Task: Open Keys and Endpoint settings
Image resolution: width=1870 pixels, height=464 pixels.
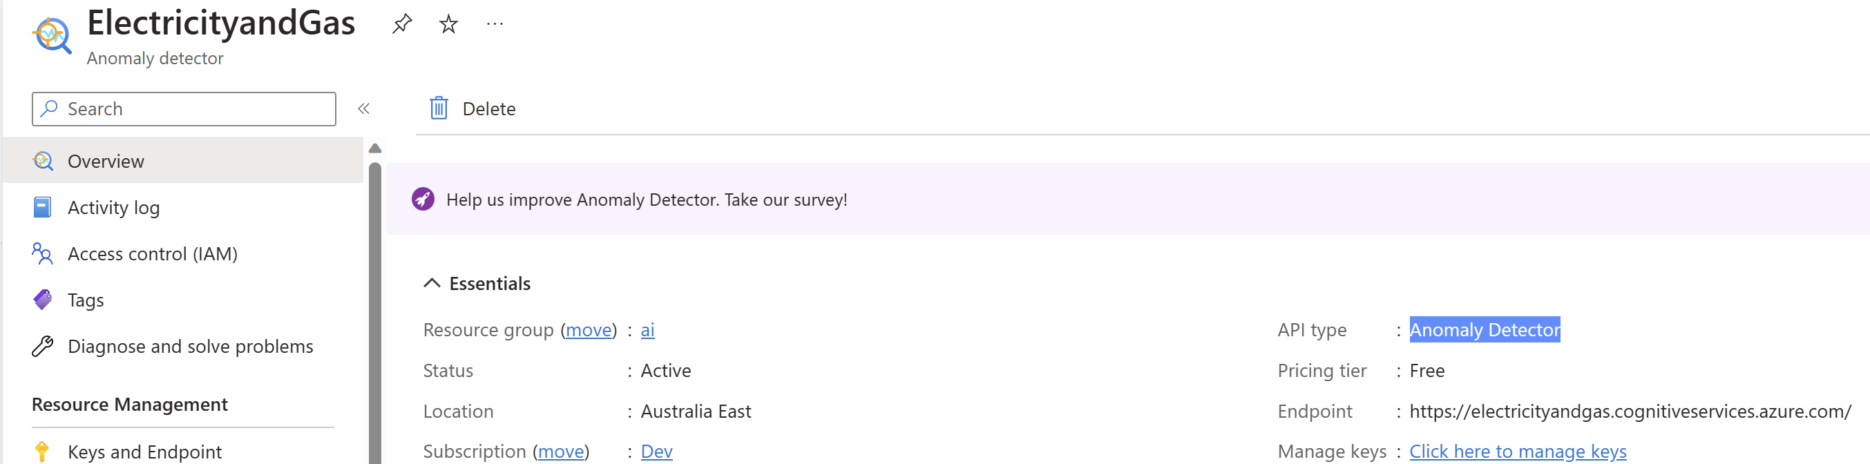Action: [x=144, y=452]
